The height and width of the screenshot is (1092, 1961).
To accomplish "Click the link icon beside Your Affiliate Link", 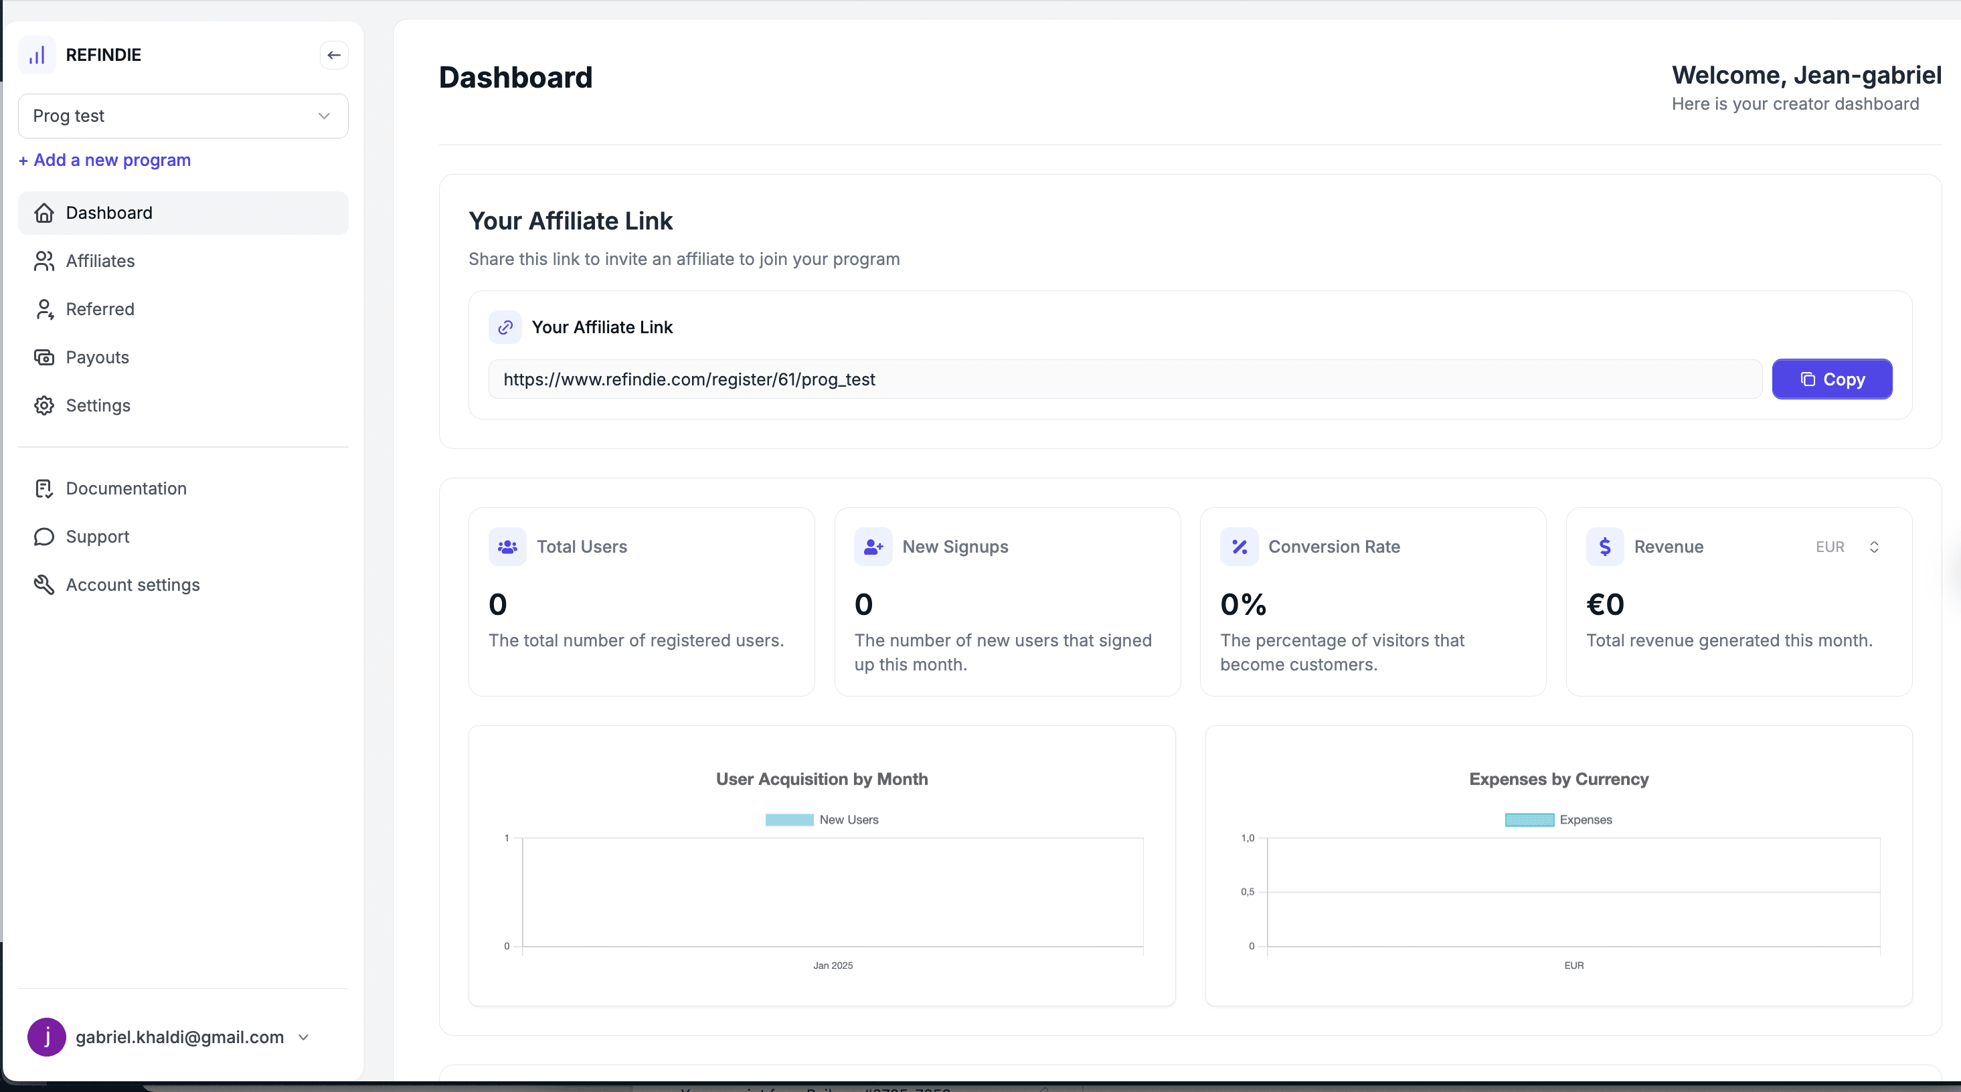I will [505, 327].
